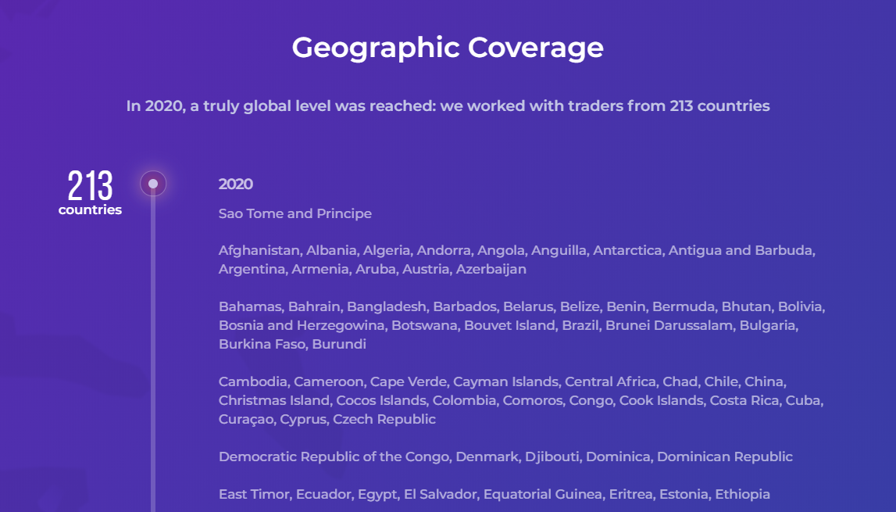
Task: Click the 213 countries counter
Action: (x=91, y=193)
